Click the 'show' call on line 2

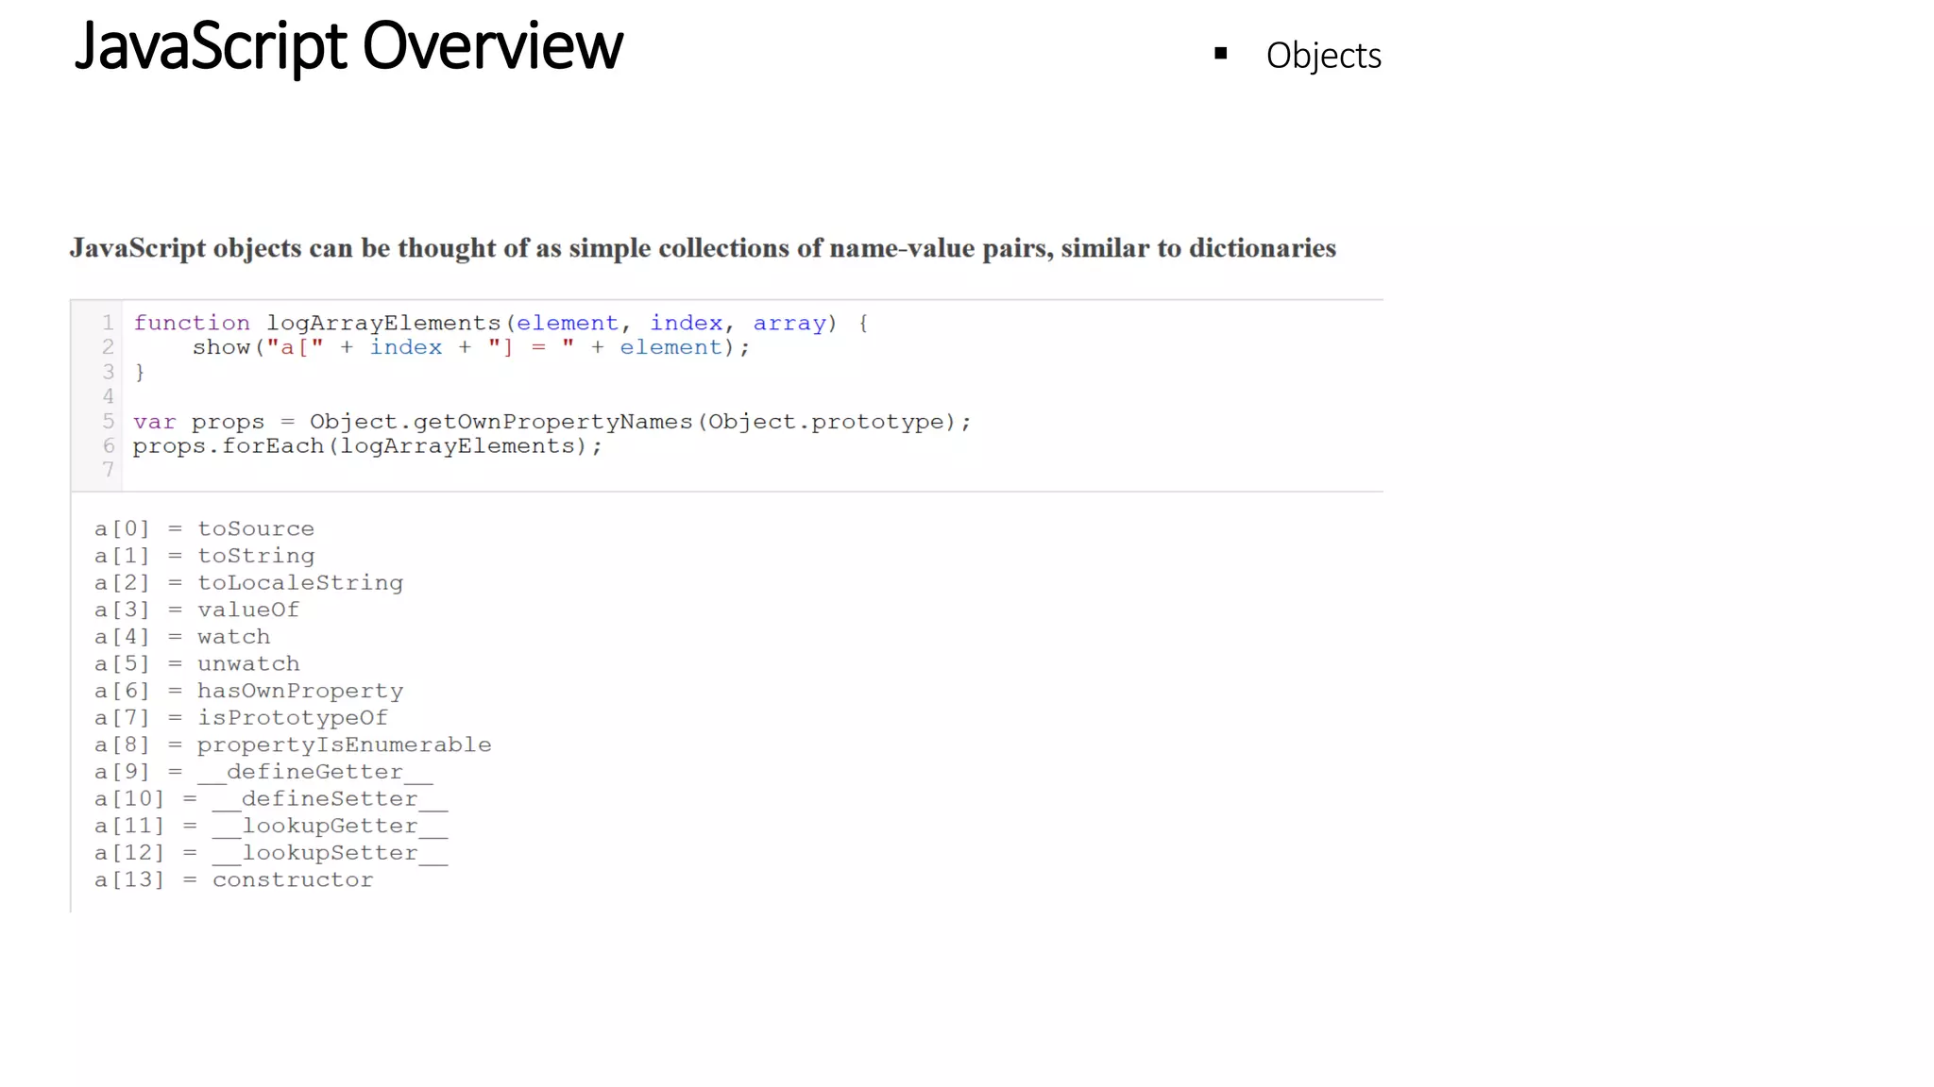221,347
